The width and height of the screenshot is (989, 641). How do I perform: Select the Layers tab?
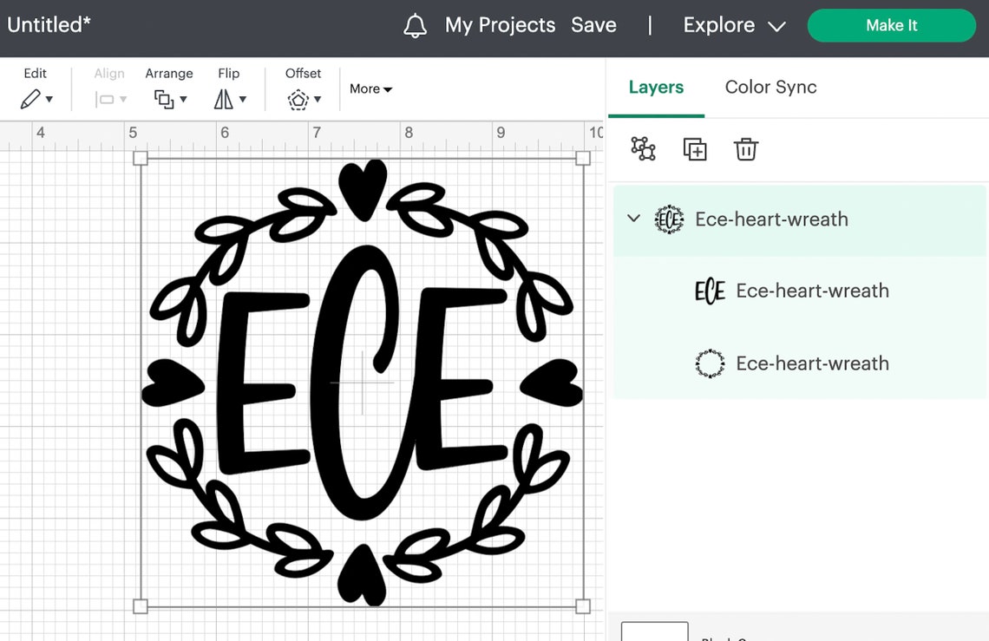pos(656,87)
